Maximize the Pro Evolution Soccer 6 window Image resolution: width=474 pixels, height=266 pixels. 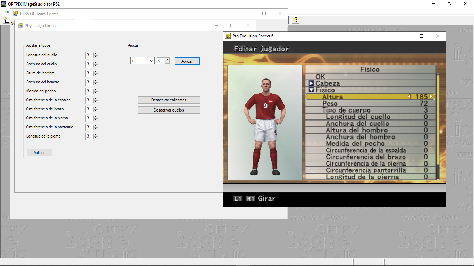(x=422, y=36)
